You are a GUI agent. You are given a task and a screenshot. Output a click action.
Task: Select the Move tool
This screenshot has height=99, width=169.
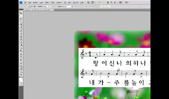click(x=21, y=13)
